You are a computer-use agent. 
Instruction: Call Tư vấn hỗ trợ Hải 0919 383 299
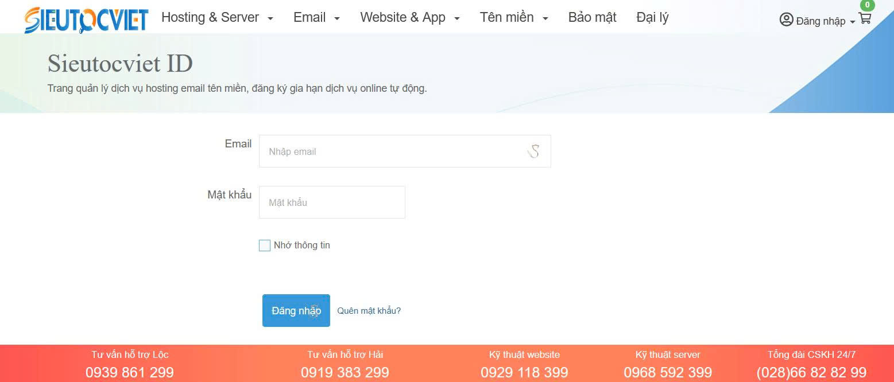click(x=345, y=372)
